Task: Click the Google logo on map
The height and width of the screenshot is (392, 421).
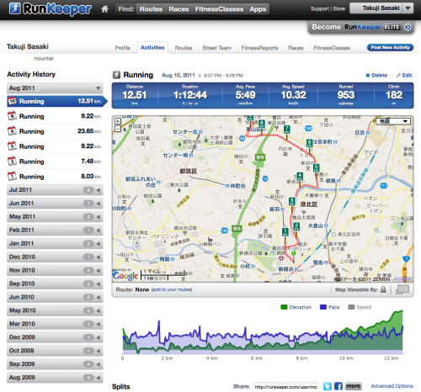Action: [125, 275]
